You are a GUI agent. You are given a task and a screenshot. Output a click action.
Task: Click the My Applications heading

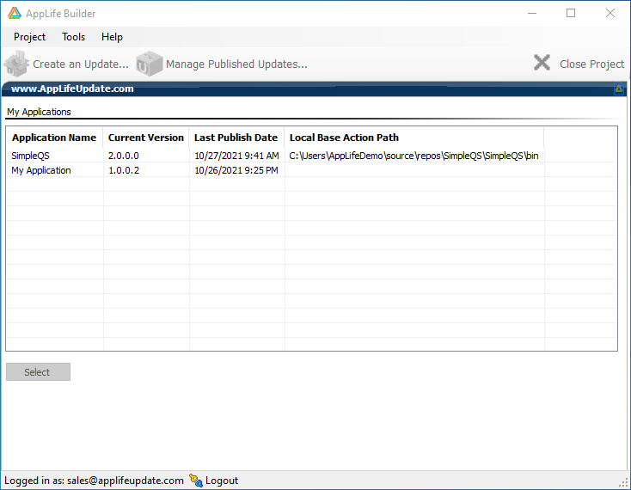(39, 112)
